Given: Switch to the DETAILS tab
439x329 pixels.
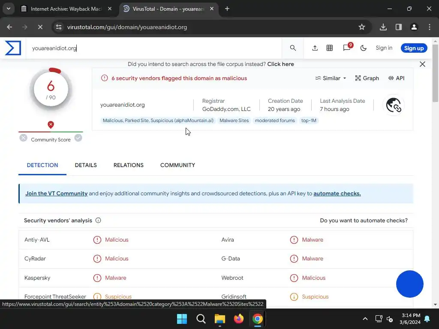Looking at the screenshot, I should [x=86, y=165].
